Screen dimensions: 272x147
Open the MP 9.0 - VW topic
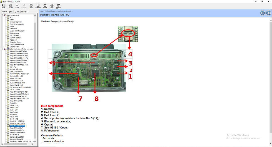tap(14, 107)
